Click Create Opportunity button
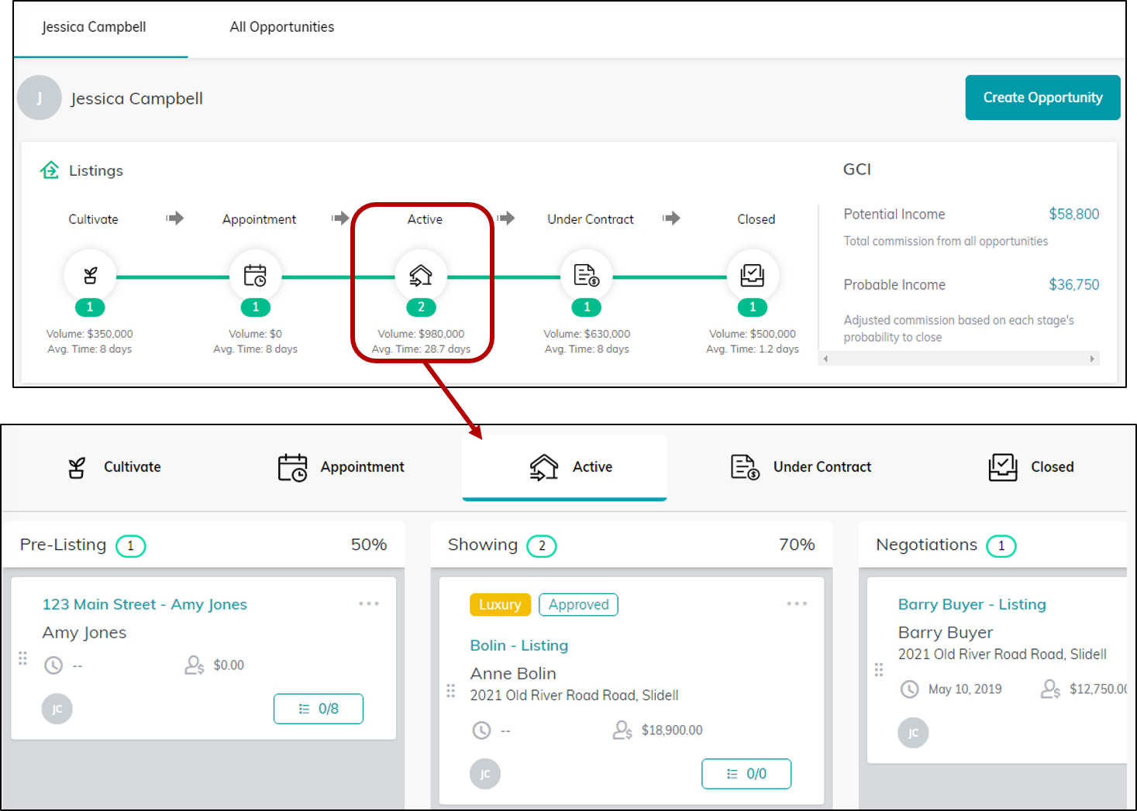The width and height of the screenshot is (1137, 811). pos(1042,98)
